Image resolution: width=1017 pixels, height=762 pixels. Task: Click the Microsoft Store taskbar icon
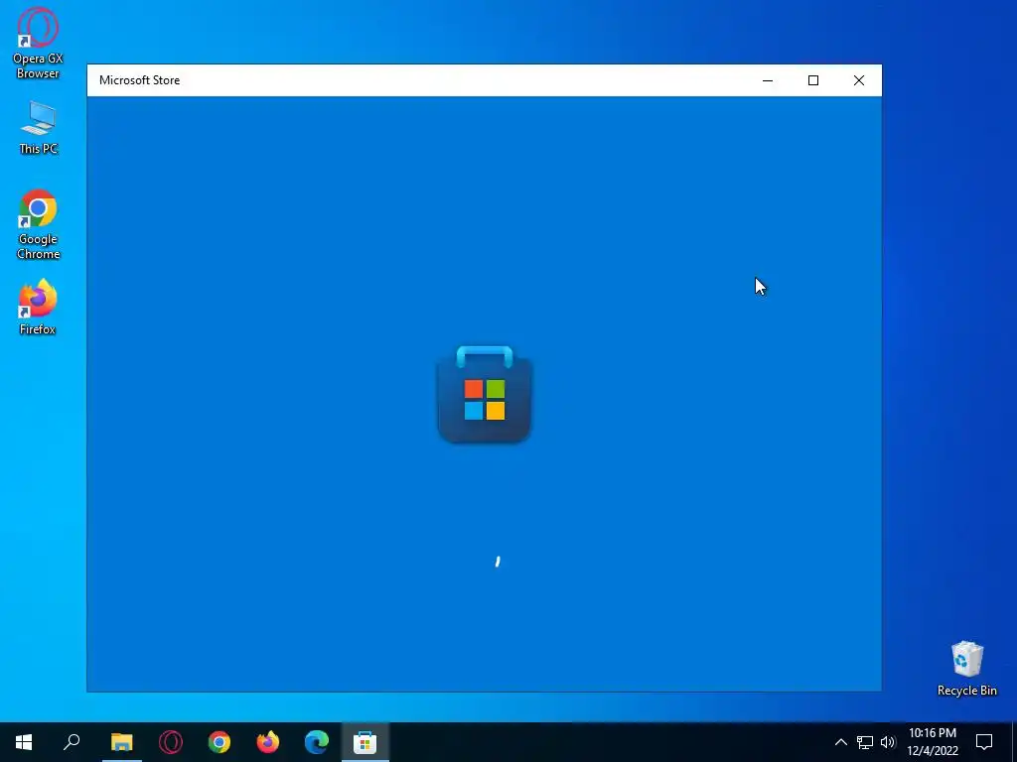coord(365,742)
